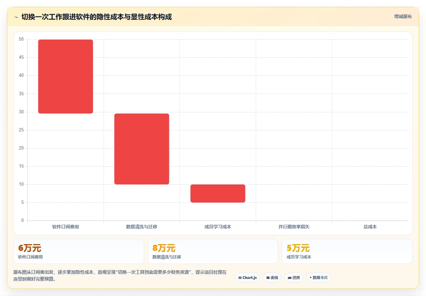
Task: Click the y-axis value 25
Action: [21, 130]
